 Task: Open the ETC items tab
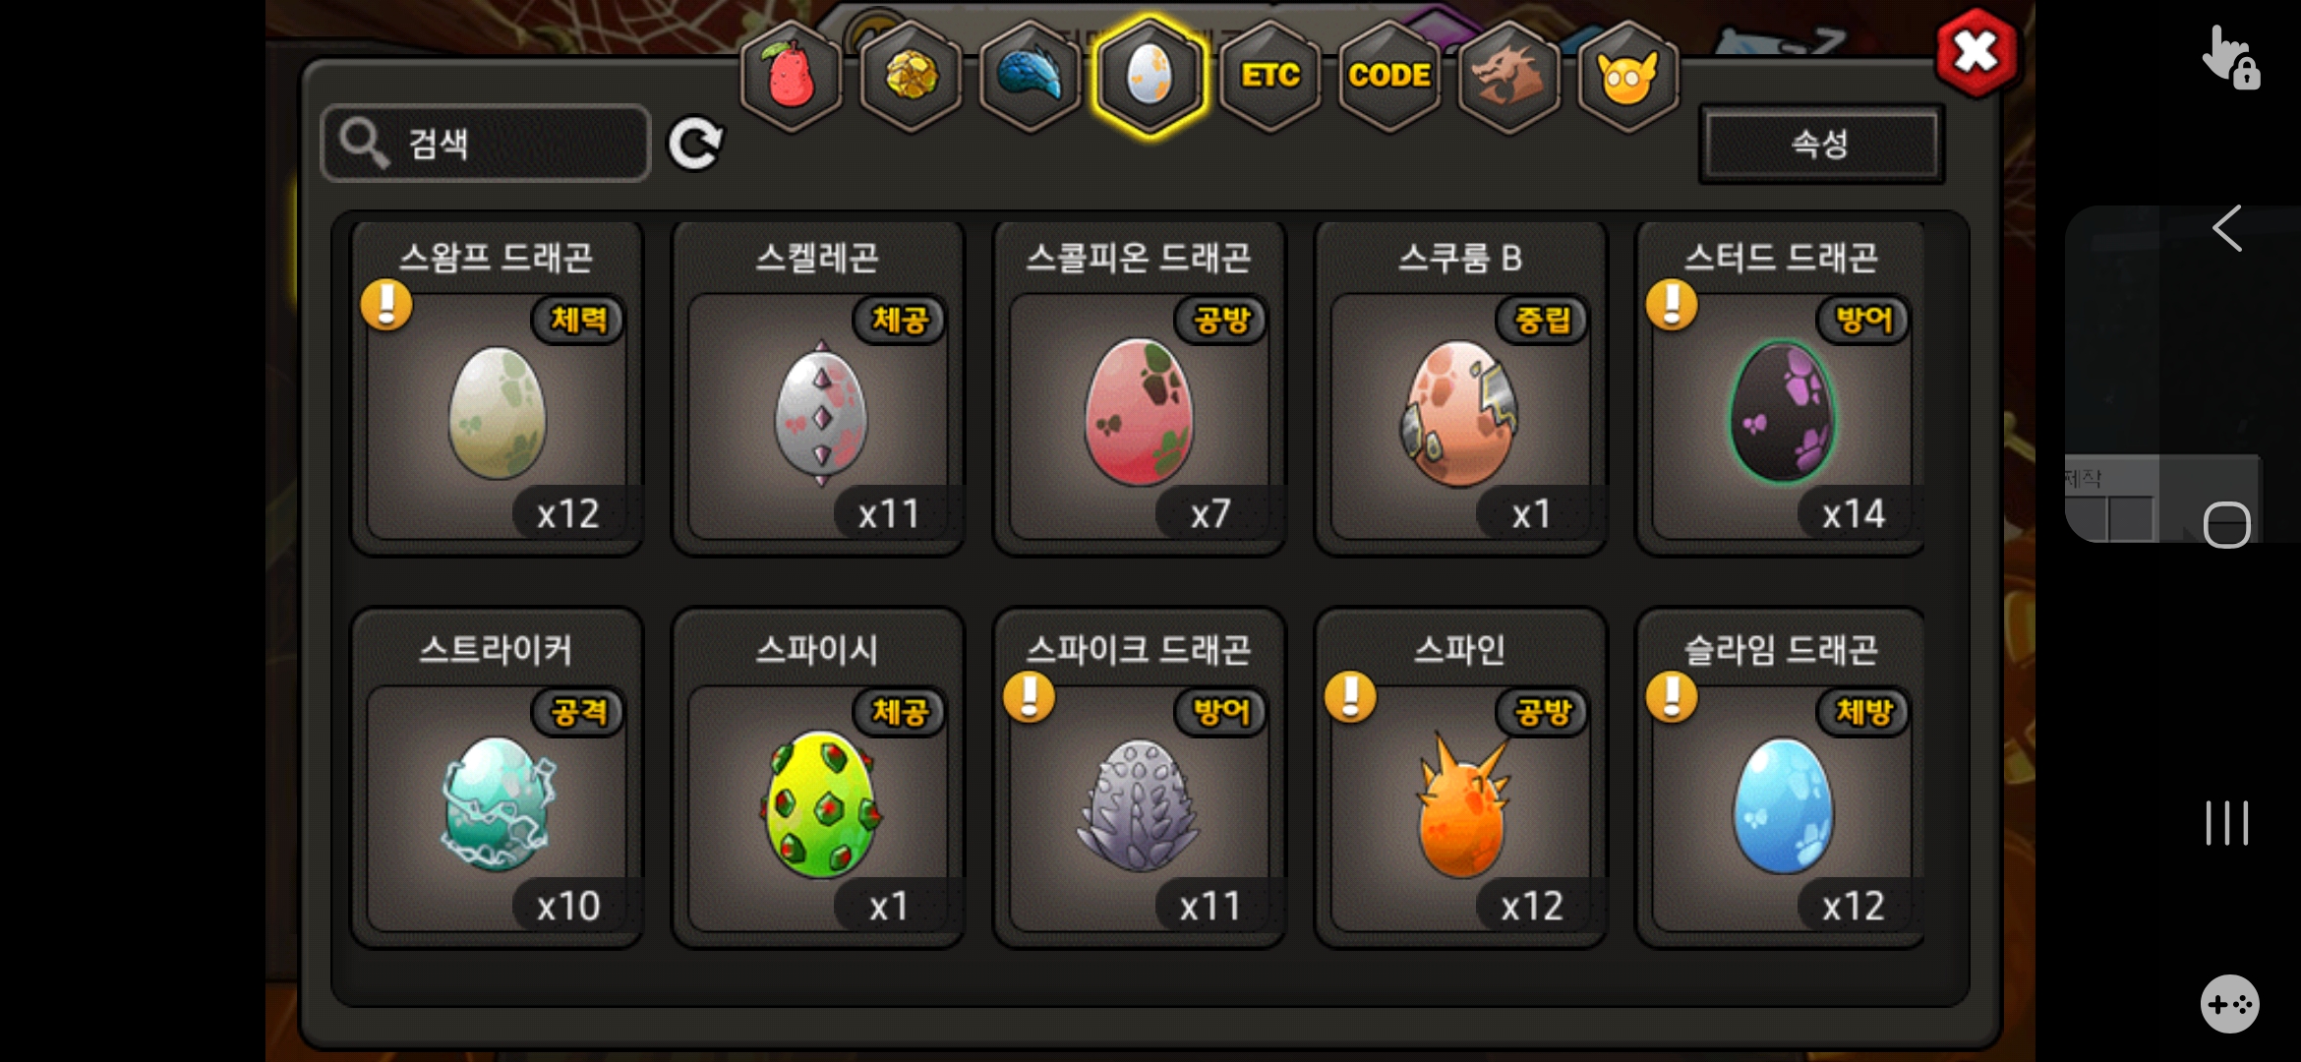tap(1269, 76)
